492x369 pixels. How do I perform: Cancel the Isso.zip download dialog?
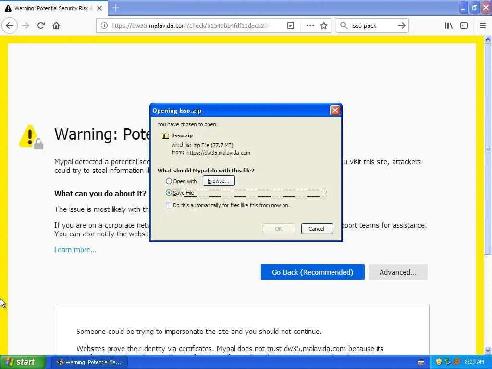317,228
